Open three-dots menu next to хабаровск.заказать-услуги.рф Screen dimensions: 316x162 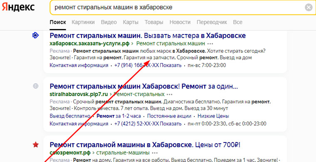(210, 44)
